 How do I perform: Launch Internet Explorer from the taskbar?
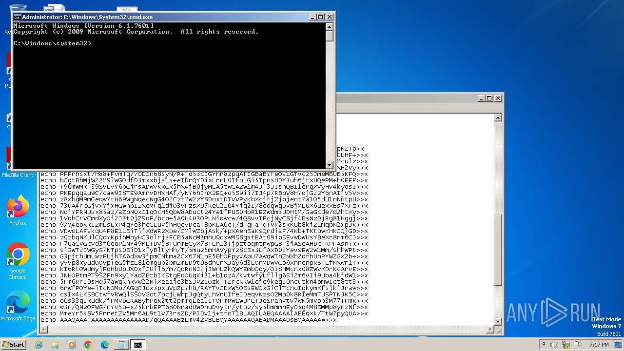click(39, 345)
